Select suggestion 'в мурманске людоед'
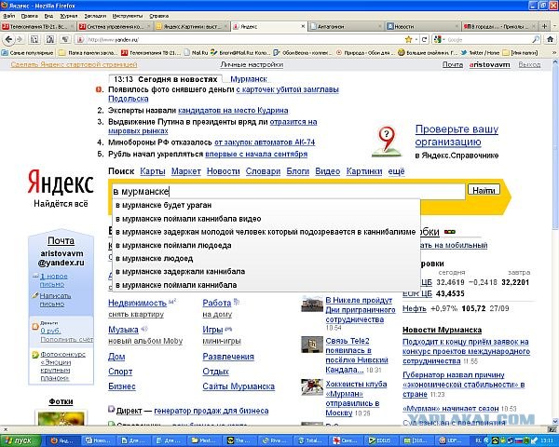The image size is (559, 447). [x=266, y=259]
